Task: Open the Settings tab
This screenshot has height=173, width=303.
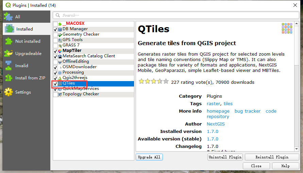Action: point(27,92)
